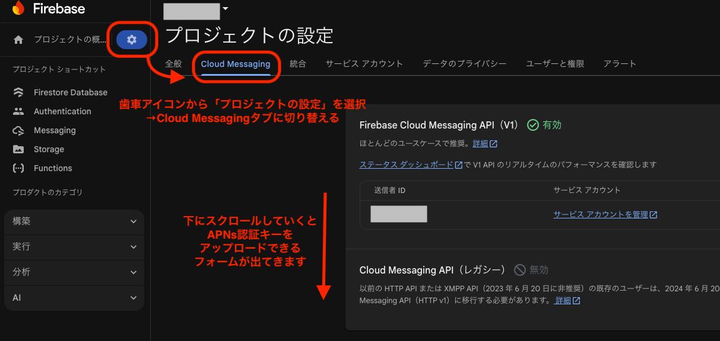Go to プロジェクトの概要 in sidebar
This screenshot has width=720, height=341.
69,40
